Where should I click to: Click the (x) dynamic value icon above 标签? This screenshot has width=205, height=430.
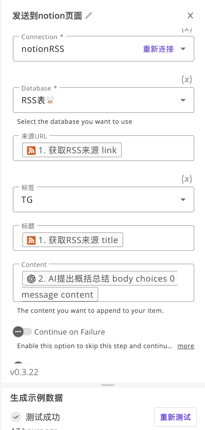[x=187, y=179]
